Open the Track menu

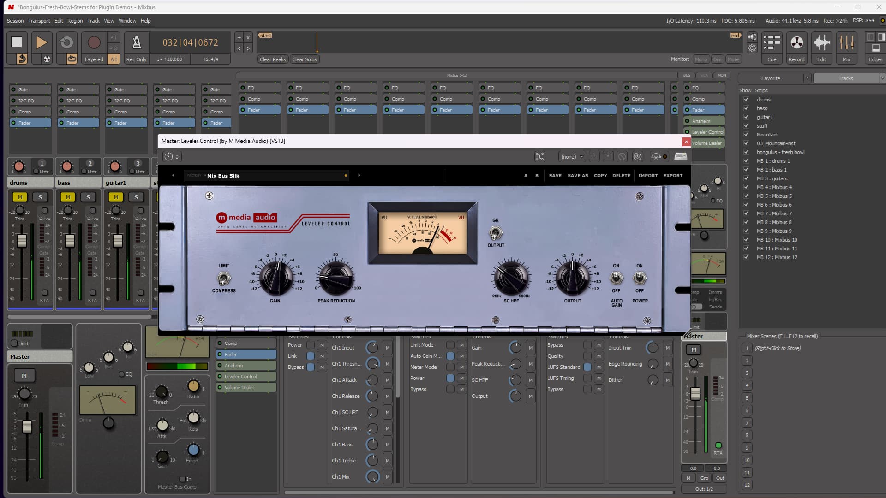[x=93, y=21]
